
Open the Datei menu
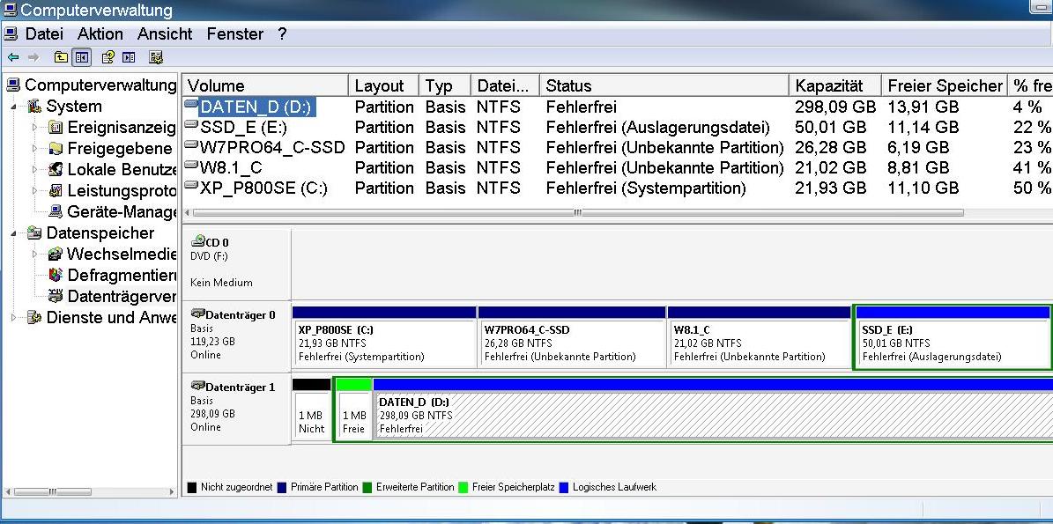[44, 33]
